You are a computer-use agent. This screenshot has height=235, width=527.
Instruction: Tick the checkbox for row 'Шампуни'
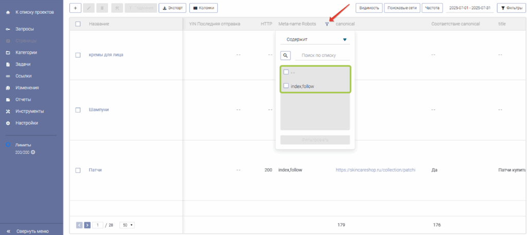[78, 110]
